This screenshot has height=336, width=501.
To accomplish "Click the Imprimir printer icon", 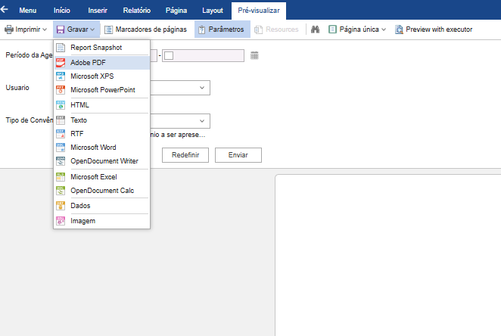I will 9,30.
